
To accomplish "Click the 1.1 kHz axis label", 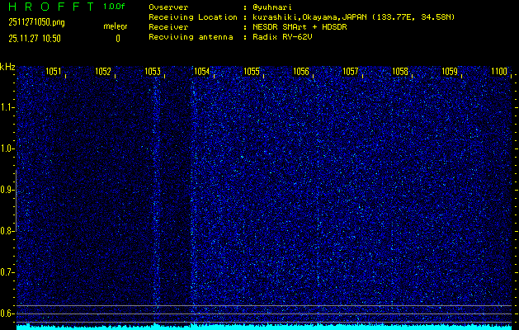I will (x=7, y=107).
